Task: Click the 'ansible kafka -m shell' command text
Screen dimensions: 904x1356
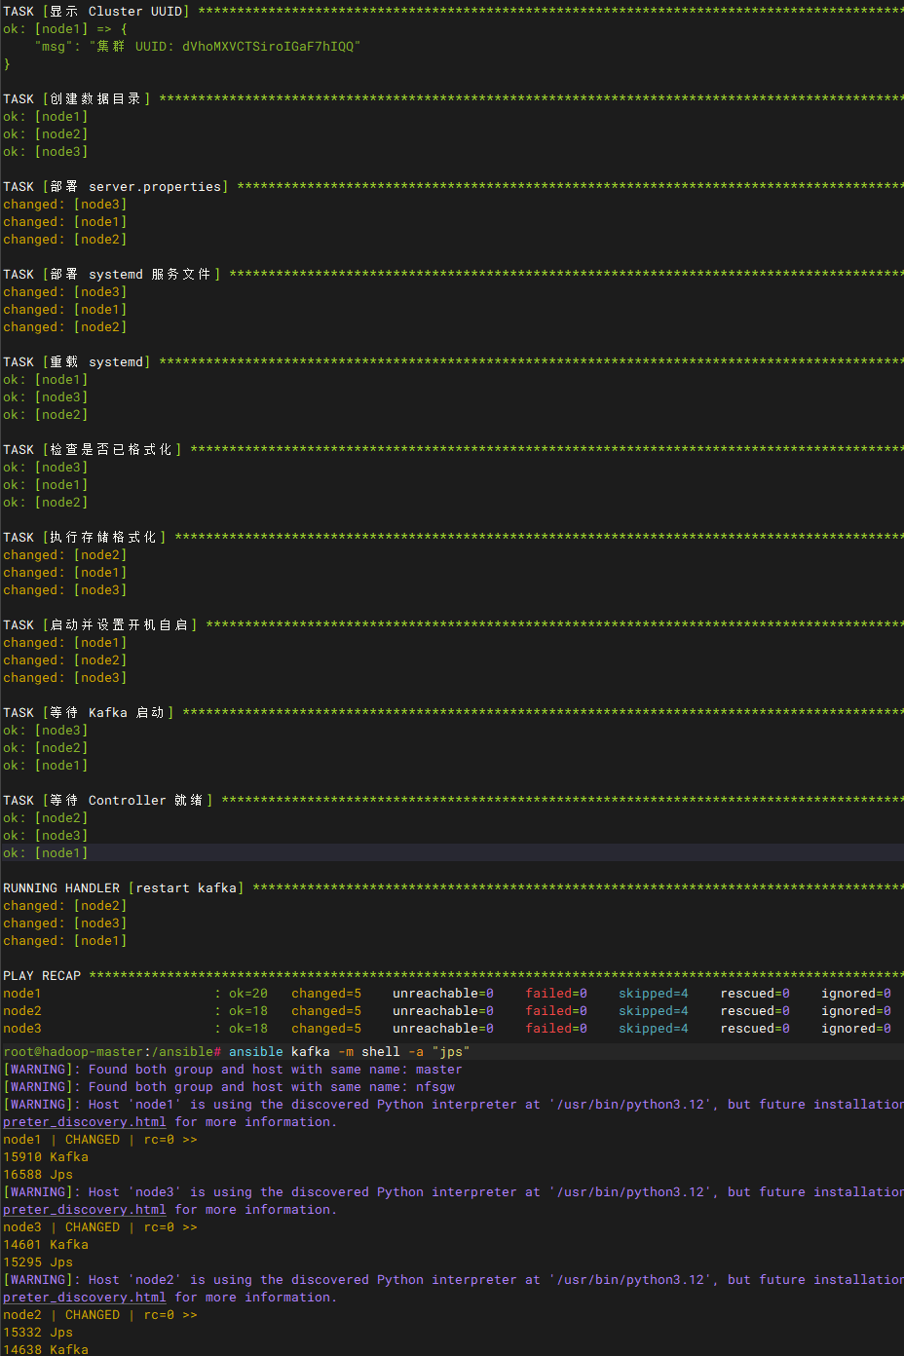Action: [315, 1052]
